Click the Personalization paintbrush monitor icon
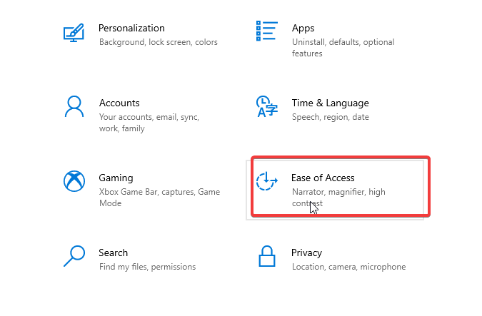The width and height of the screenshot is (482, 316). pyautogui.click(x=74, y=33)
